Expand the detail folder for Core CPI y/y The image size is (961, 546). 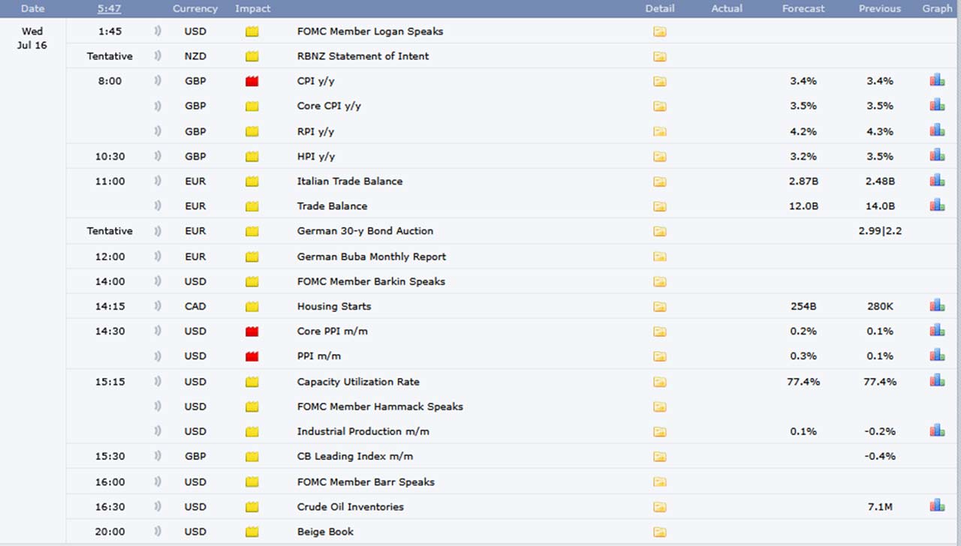pos(659,106)
